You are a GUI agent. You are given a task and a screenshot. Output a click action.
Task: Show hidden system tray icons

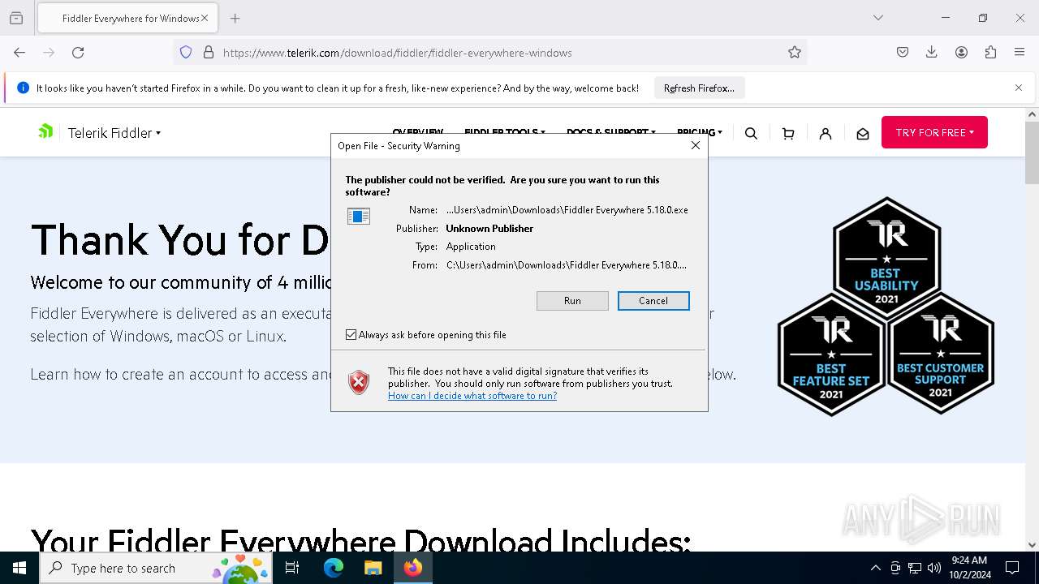(875, 568)
